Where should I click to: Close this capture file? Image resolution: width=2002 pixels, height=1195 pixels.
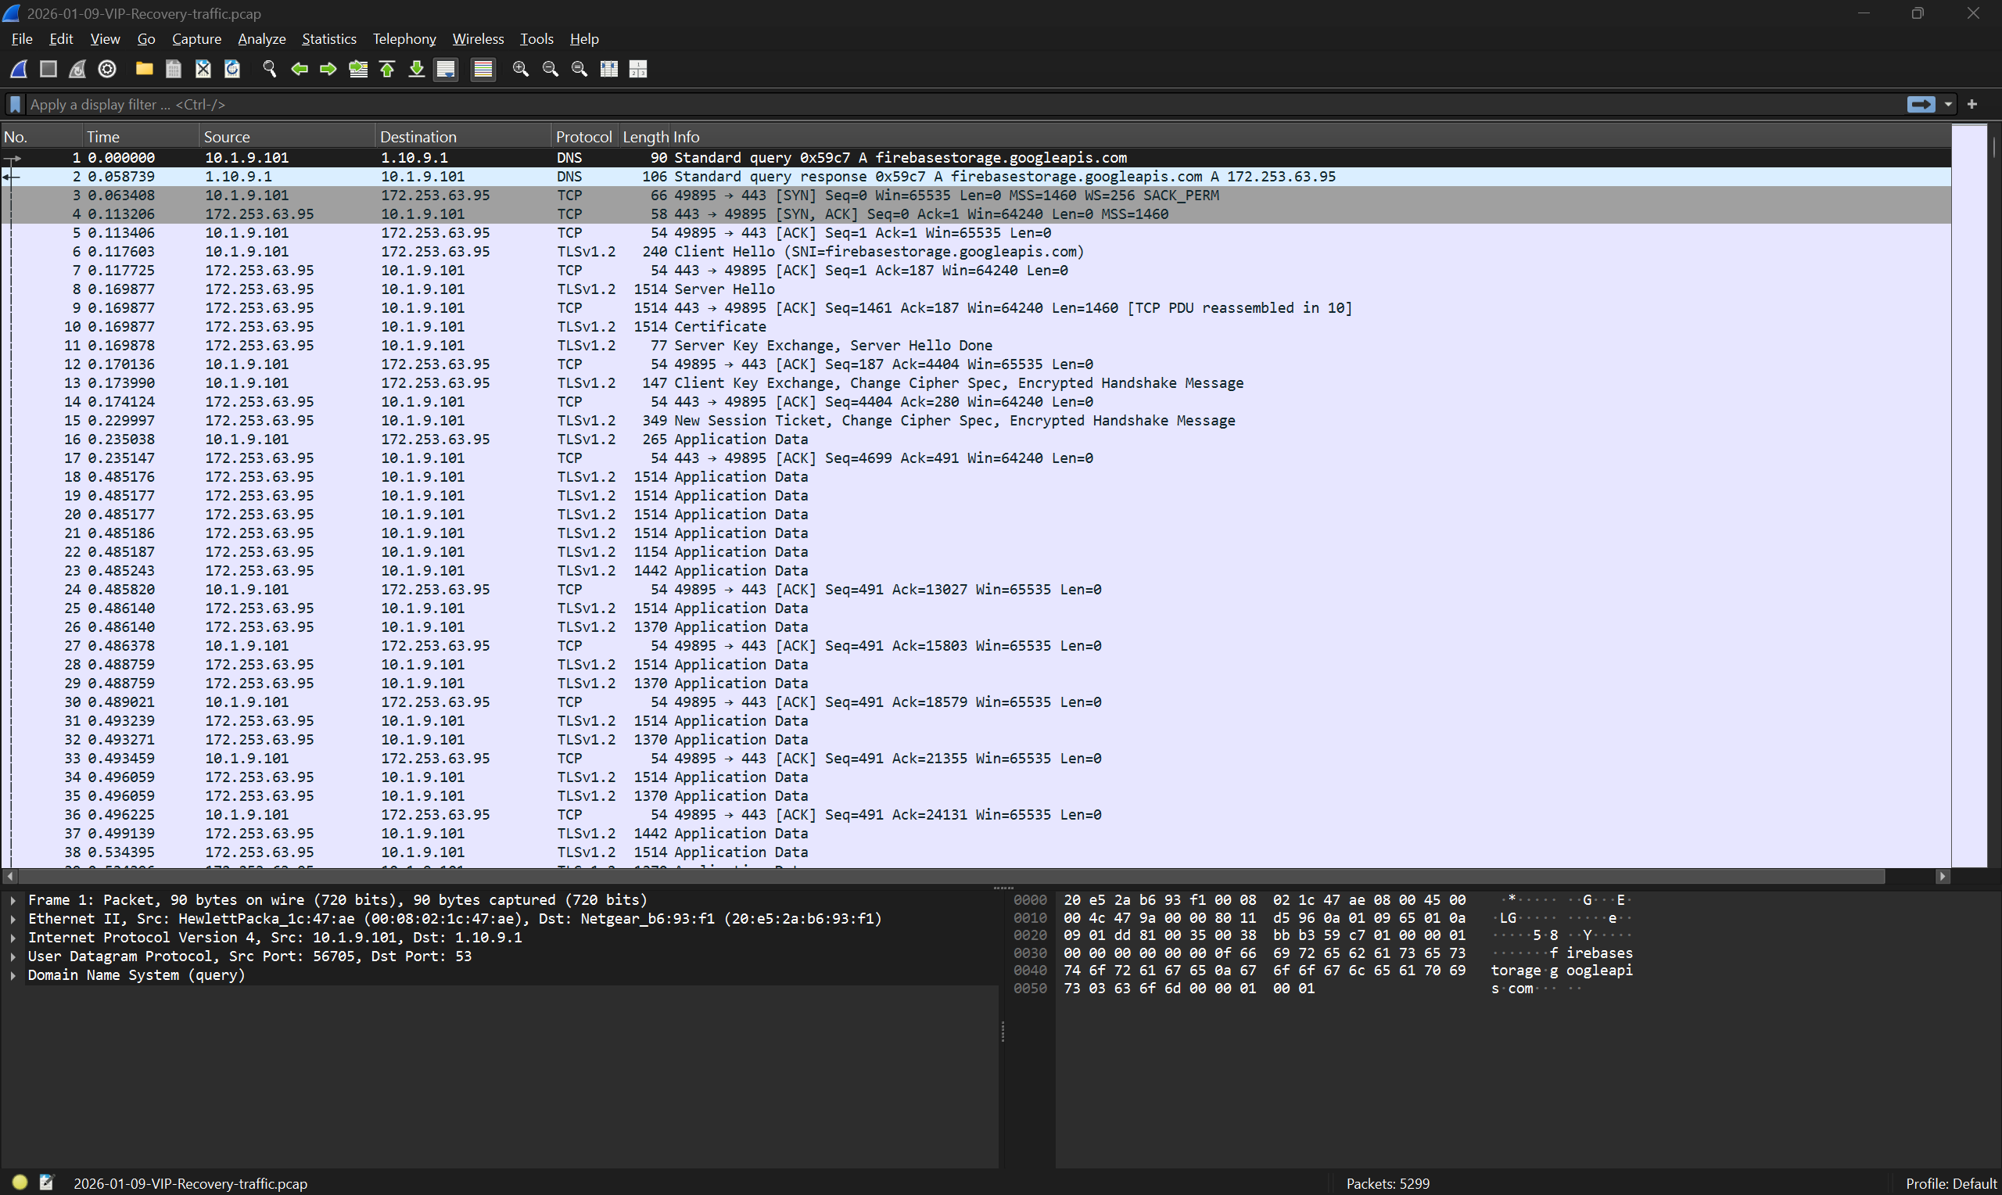click(203, 70)
